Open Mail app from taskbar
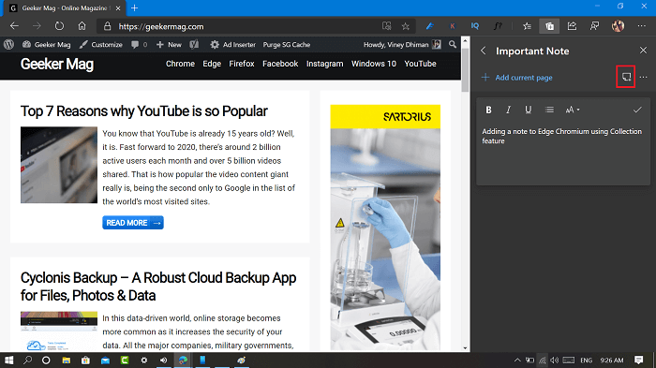This screenshot has height=368, width=656. coord(105,361)
